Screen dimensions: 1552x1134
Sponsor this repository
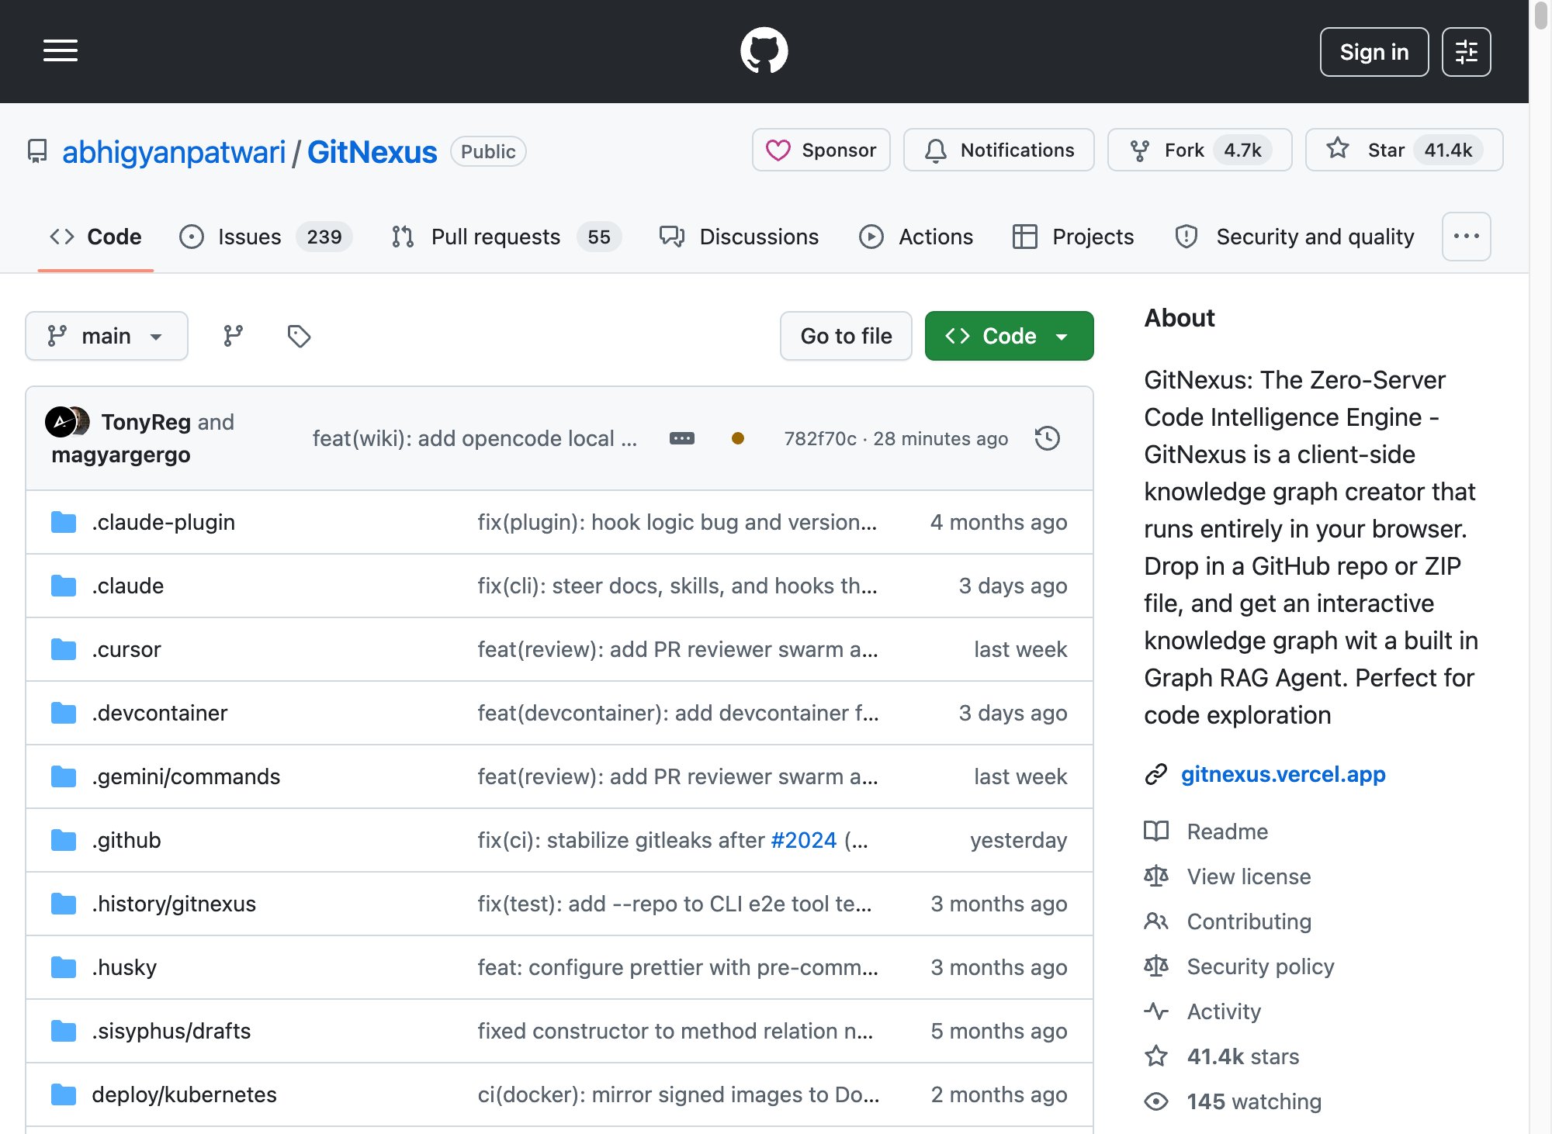click(821, 150)
